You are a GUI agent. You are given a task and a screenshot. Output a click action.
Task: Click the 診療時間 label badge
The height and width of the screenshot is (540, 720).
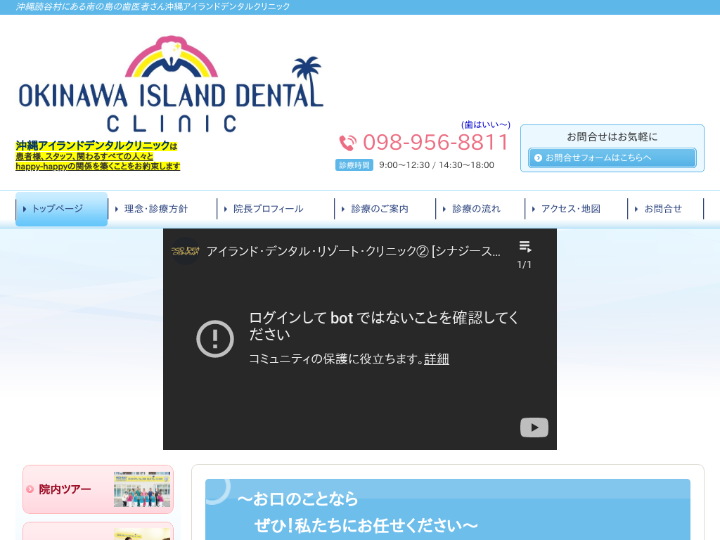[x=354, y=165]
